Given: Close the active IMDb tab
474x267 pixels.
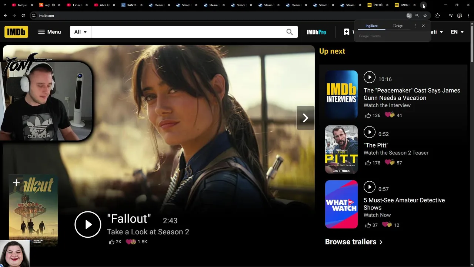Looking at the screenshot, I should 414,5.
